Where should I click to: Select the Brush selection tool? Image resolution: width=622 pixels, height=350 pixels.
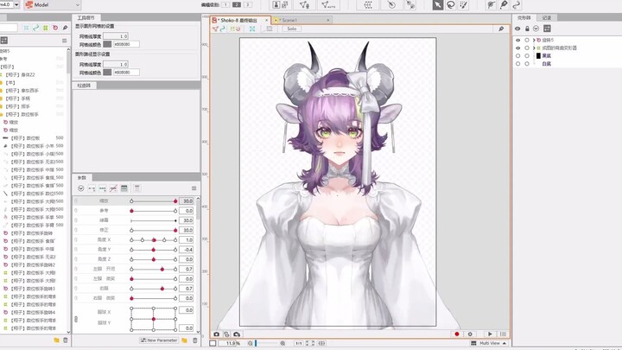463,5
